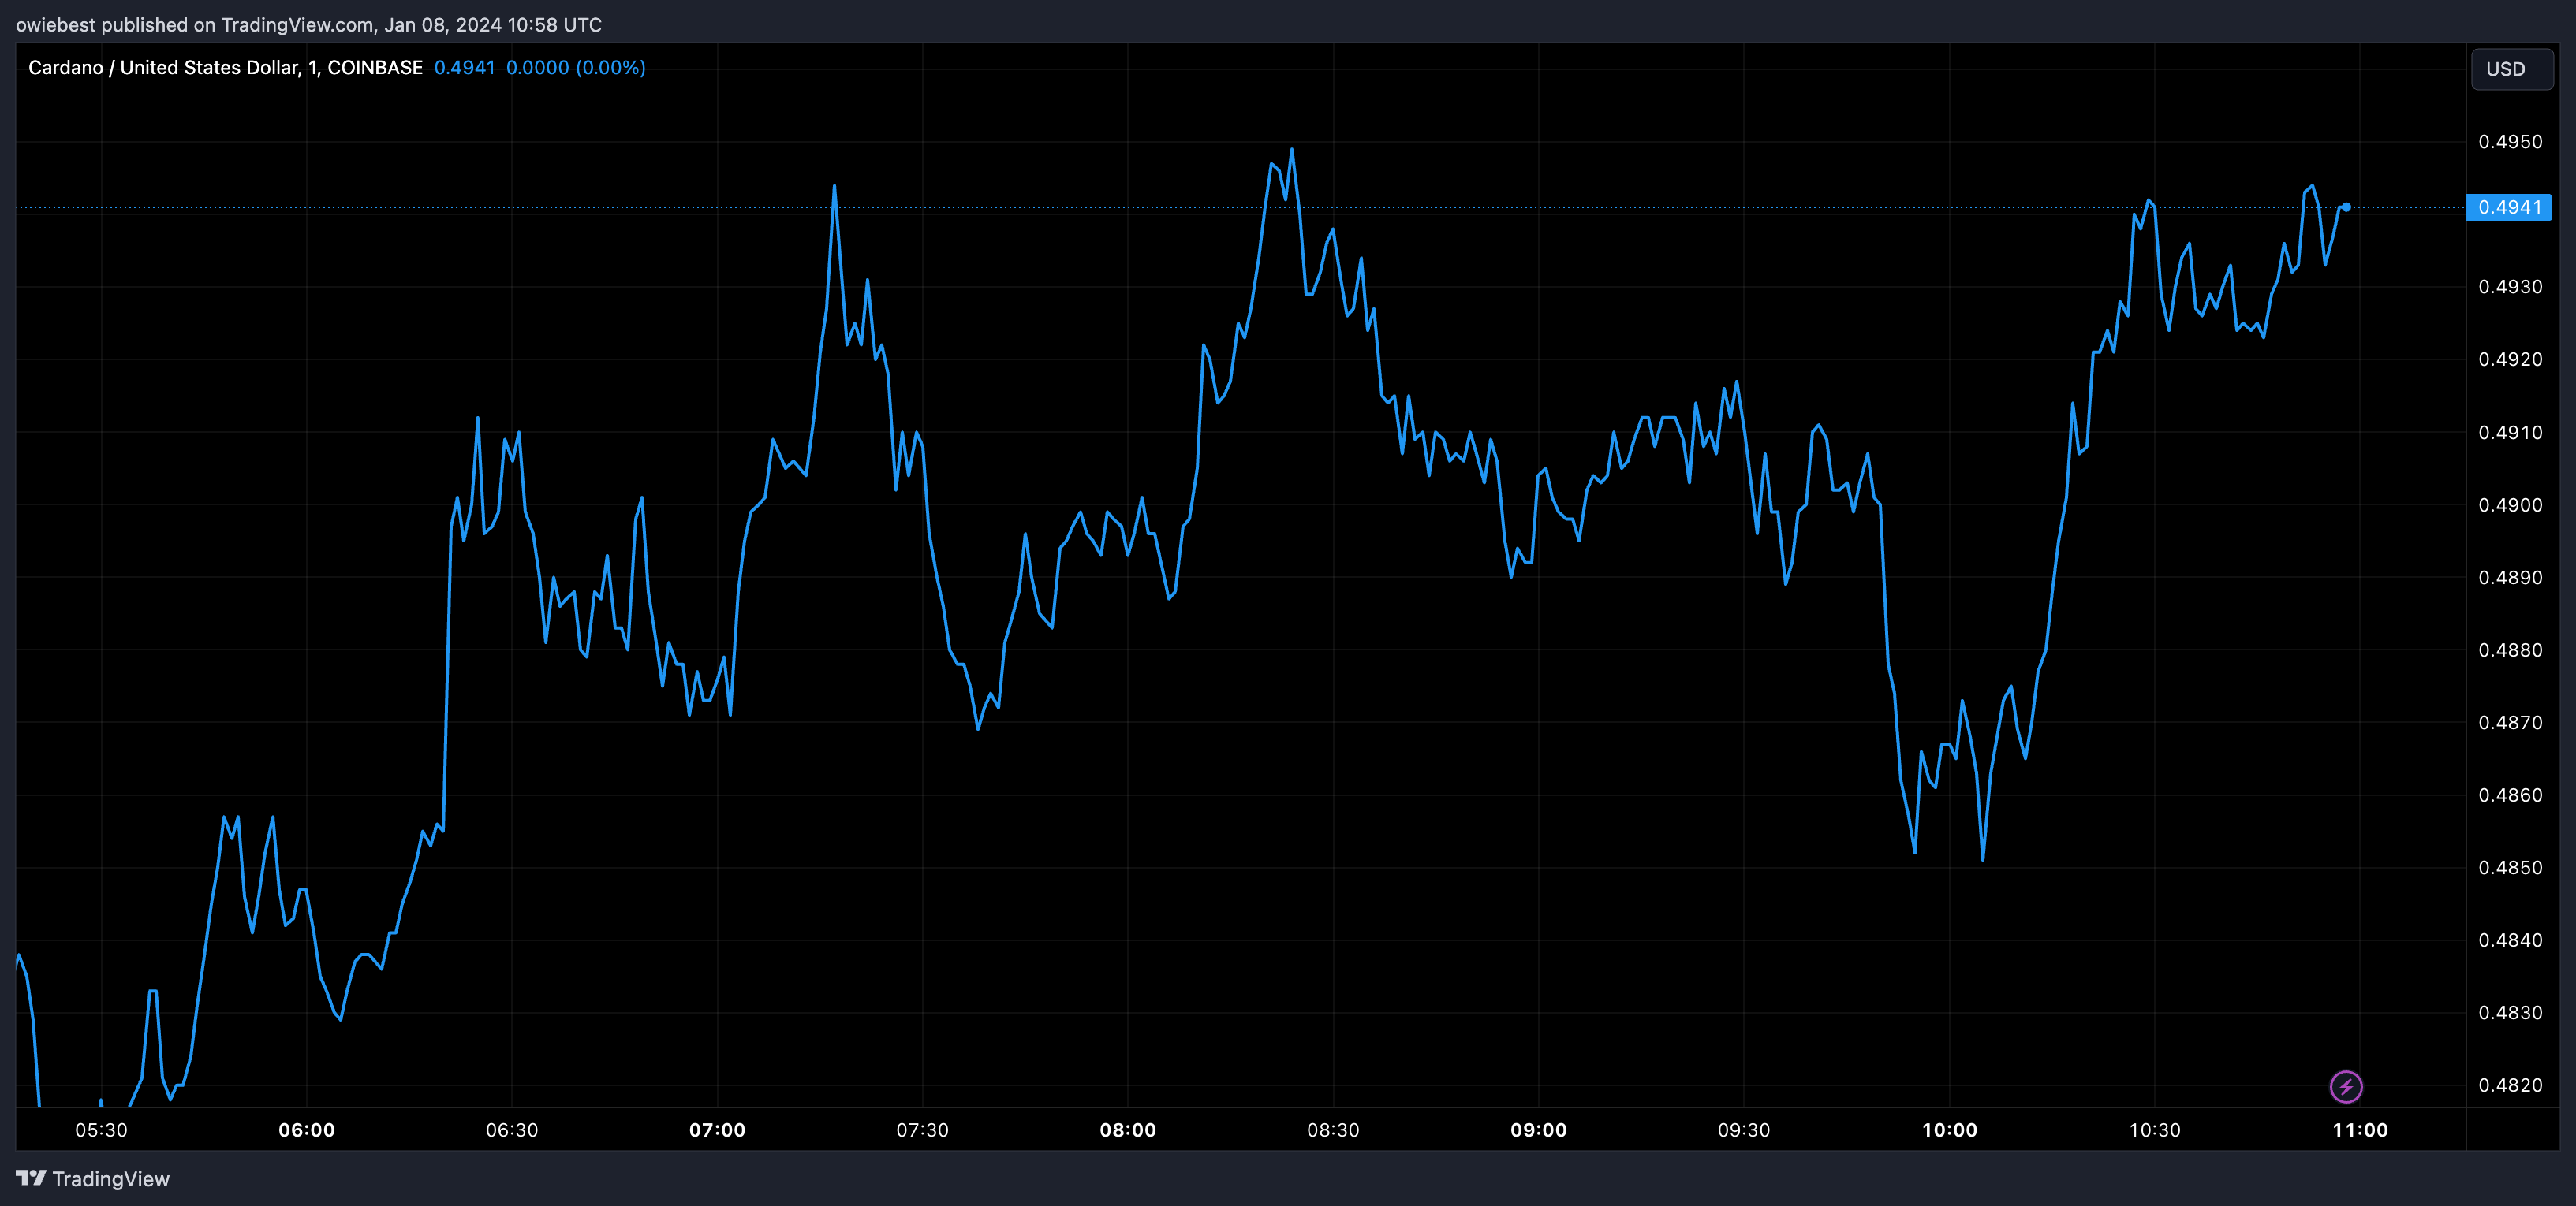The image size is (2576, 1206).
Task: Click the current price label 0.4941
Action: [2509, 207]
